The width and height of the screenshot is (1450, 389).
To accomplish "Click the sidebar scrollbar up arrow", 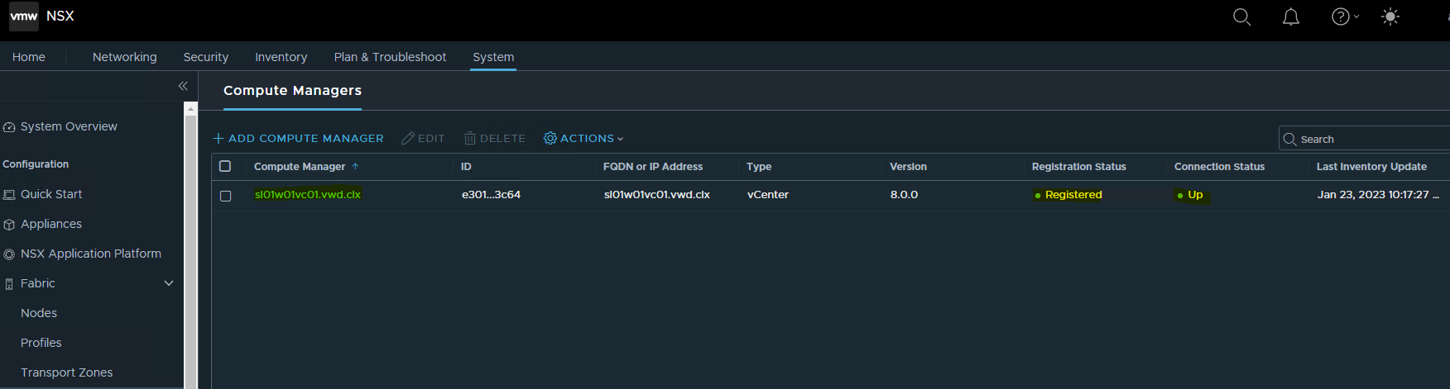I will tap(190, 108).
